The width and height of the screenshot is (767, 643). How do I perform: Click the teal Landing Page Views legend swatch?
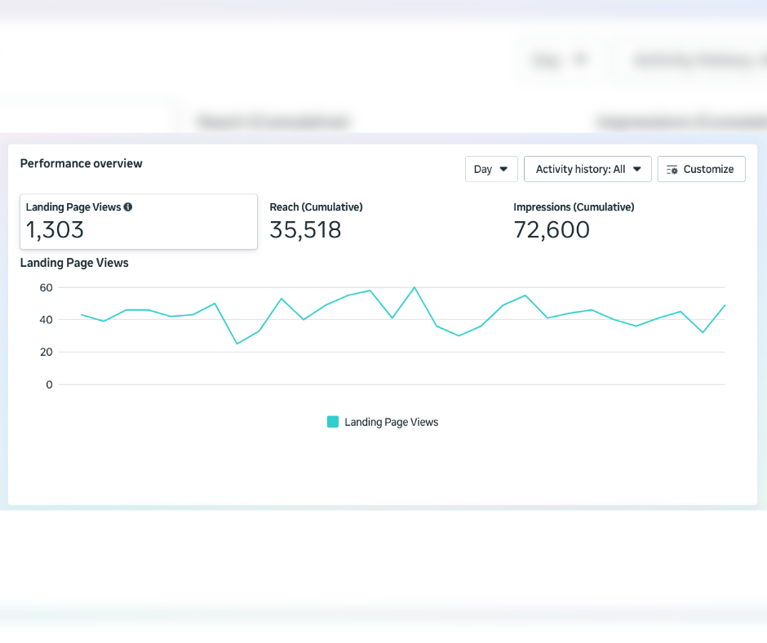[x=333, y=422]
